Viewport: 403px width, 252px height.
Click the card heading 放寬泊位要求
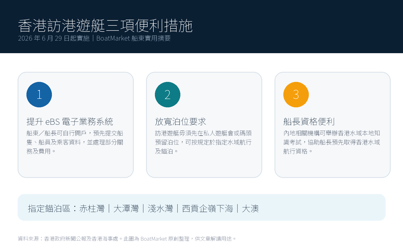tap(181, 122)
